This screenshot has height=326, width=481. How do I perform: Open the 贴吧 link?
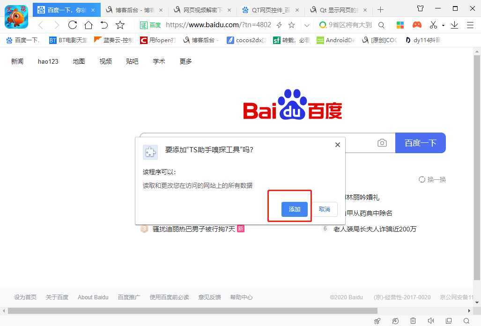(132, 61)
